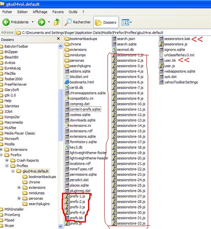Select the localstore.rdf file name
The width and height of the screenshot is (211, 229).
(x=80, y=164)
